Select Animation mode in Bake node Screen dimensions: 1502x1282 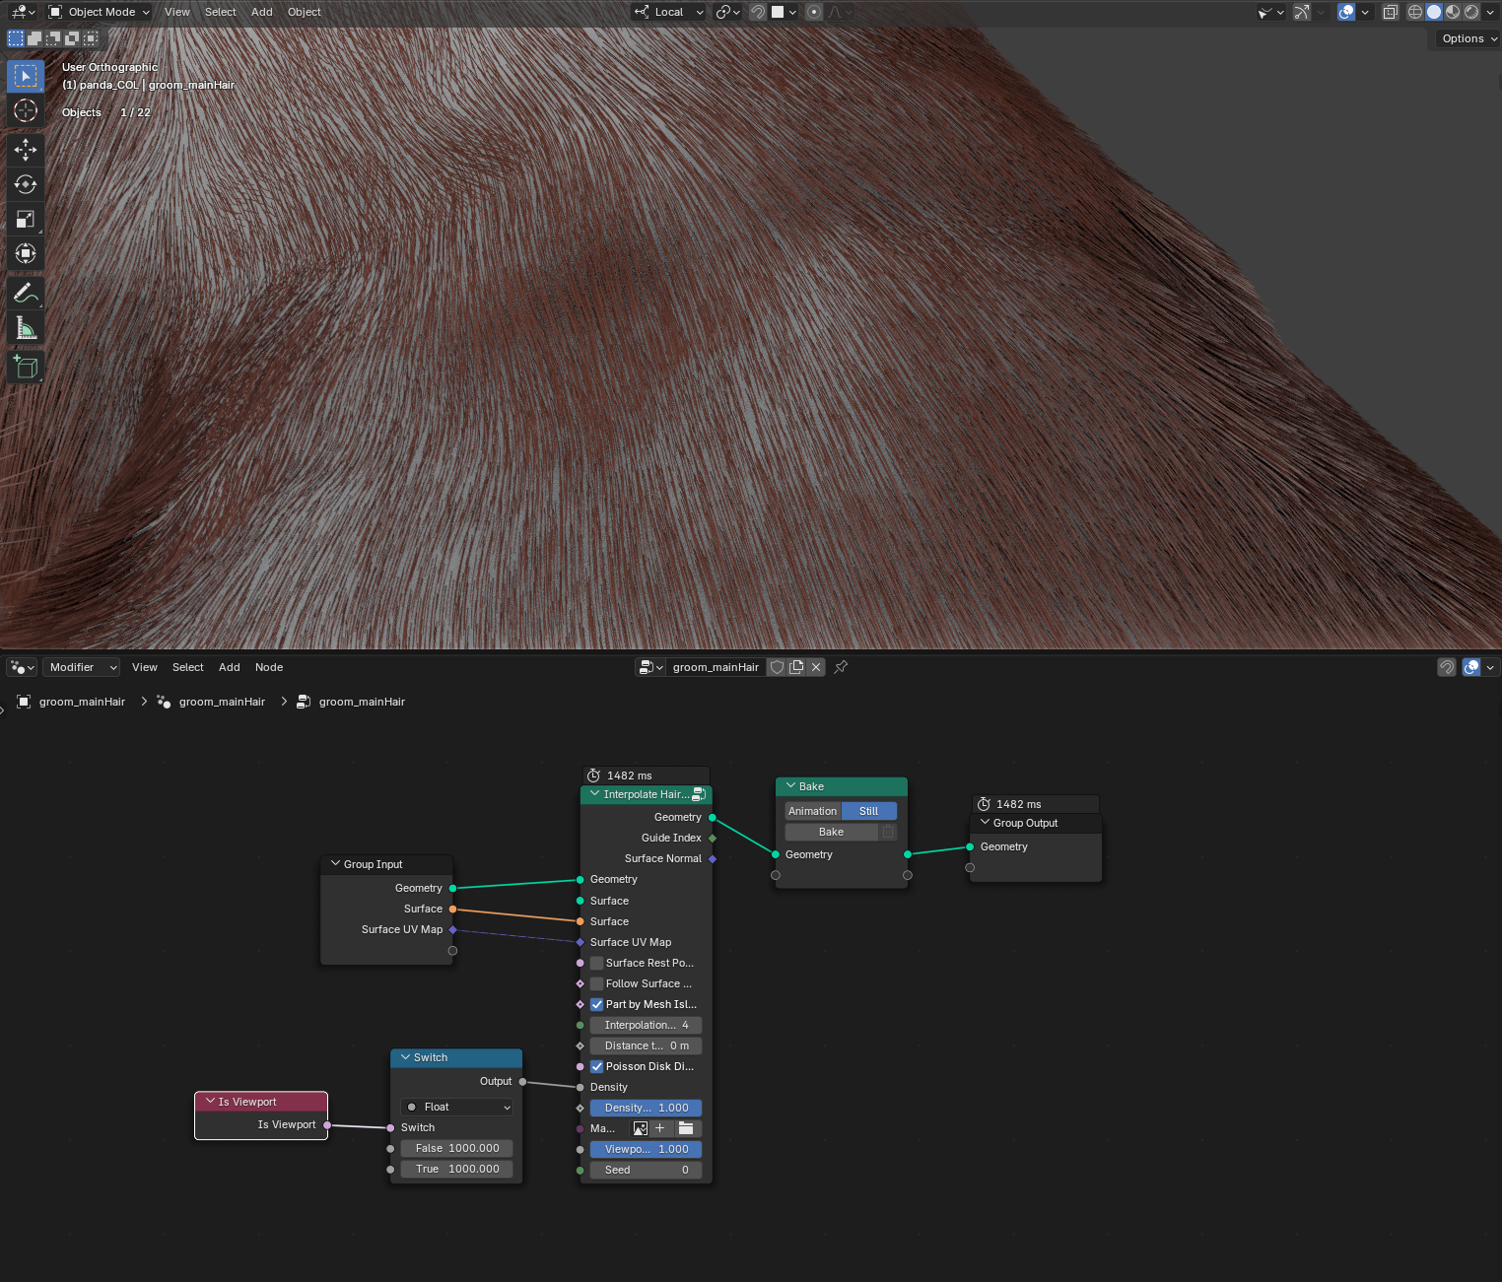click(x=813, y=811)
